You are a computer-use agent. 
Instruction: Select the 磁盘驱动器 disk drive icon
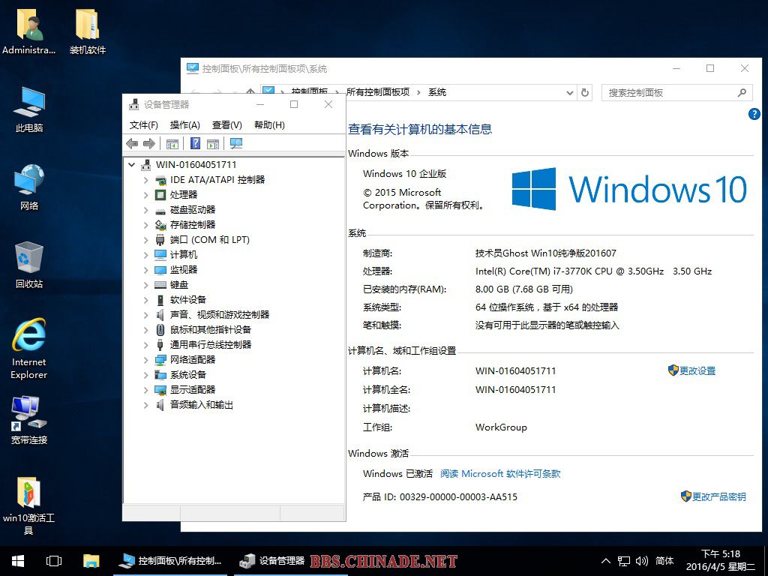click(x=160, y=210)
